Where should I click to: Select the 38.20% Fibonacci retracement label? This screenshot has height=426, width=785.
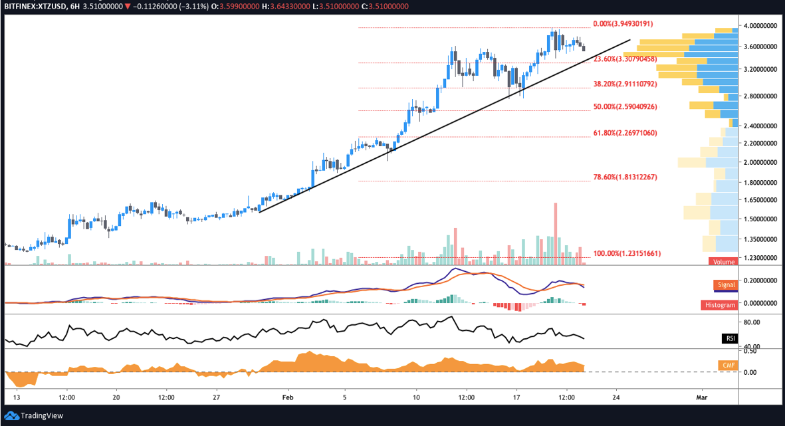[625, 84]
